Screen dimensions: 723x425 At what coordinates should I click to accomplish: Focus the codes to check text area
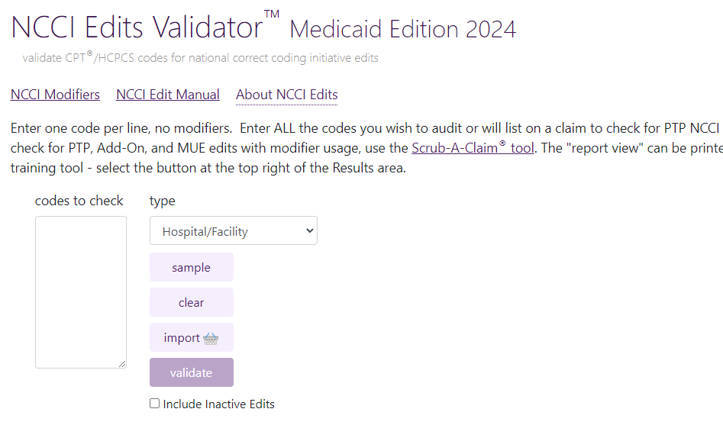click(81, 291)
